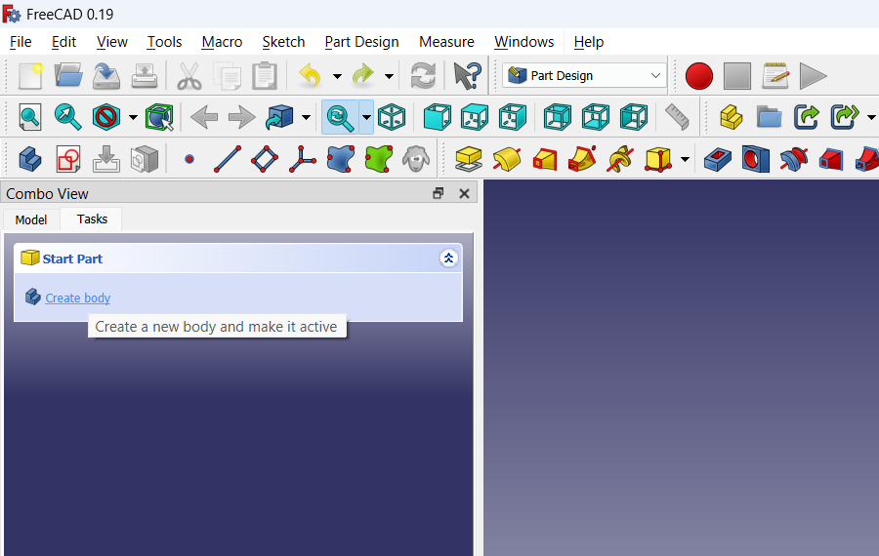Screen dimensions: 879x556
Task: Click the Revolution tool icon
Action: (x=507, y=160)
